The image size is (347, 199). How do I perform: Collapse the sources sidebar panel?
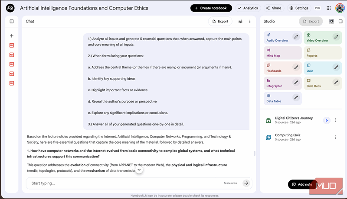pos(12,21)
